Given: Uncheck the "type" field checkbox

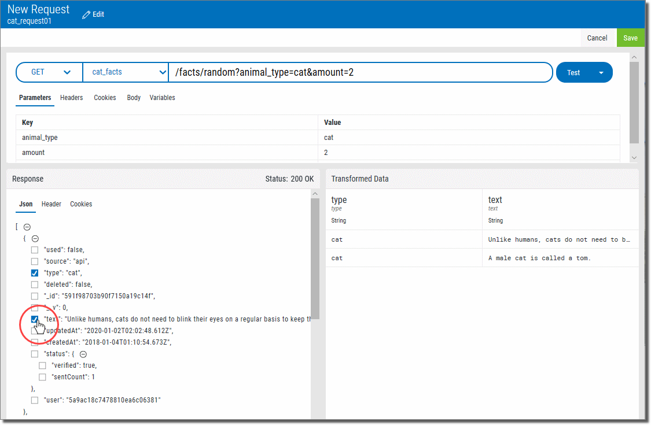Looking at the screenshot, I should tap(35, 273).
